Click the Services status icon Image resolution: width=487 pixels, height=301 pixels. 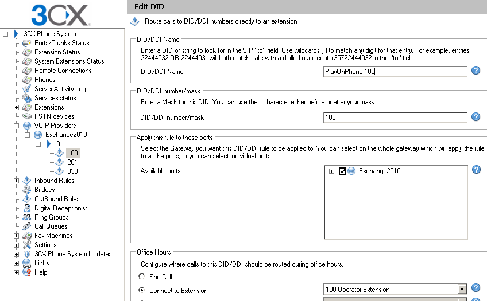point(27,98)
